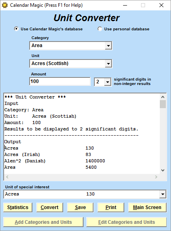
Task: Click the Convert button
Action: point(50,207)
